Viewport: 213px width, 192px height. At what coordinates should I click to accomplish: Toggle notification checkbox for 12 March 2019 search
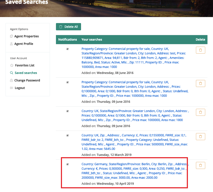[x=67, y=136]
